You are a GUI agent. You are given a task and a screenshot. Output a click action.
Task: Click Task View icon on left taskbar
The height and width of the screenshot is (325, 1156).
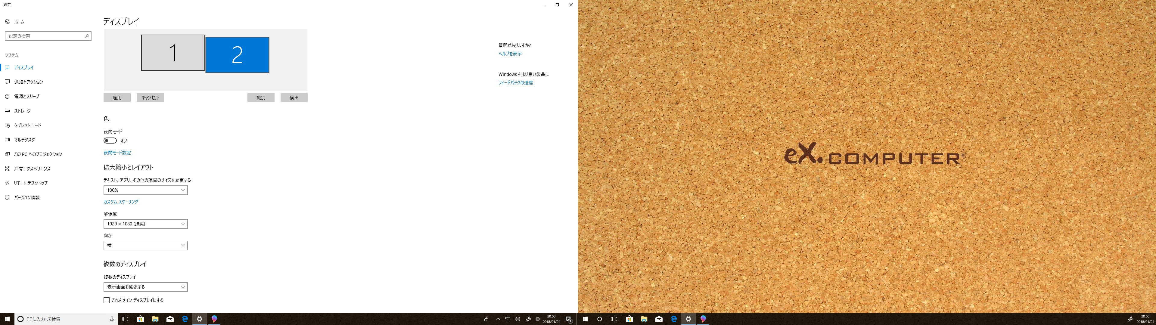point(125,319)
